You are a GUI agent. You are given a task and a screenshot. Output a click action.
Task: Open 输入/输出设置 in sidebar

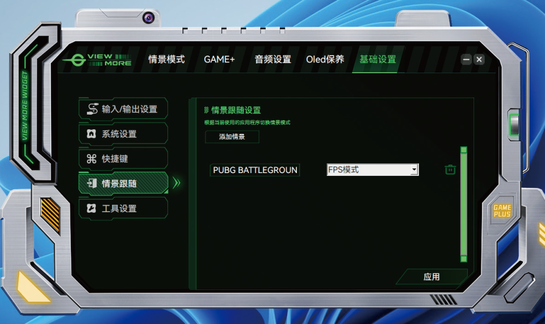[x=123, y=109]
